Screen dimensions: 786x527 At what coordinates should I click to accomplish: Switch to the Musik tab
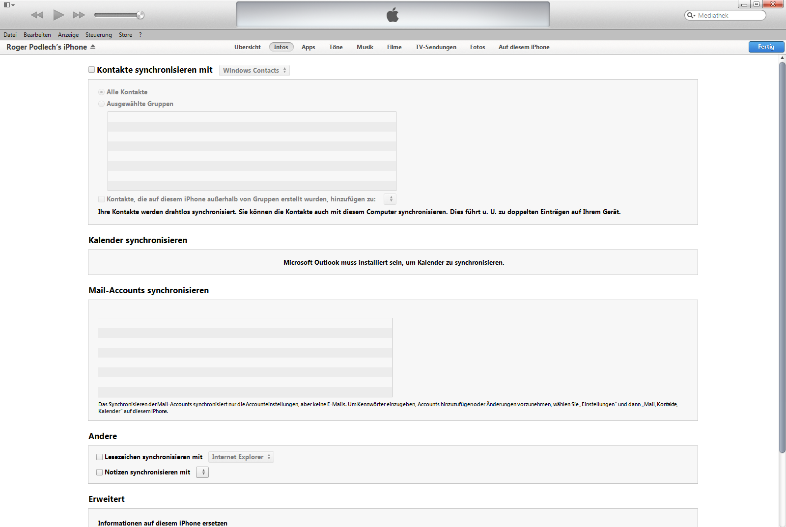(x=365, y=47)
